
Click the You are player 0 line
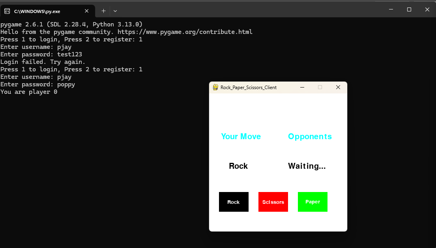[28, 91]
